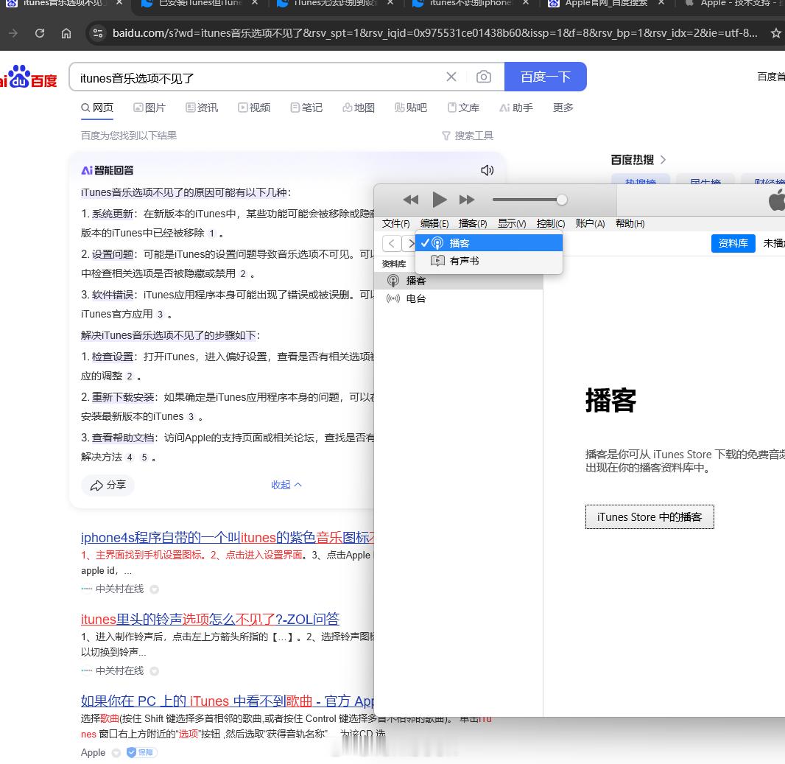The width and height of the screenshot is (785, 764).
Task: Select the 网页 search tab
Action: pyautogui.click(x=98, y=108)
